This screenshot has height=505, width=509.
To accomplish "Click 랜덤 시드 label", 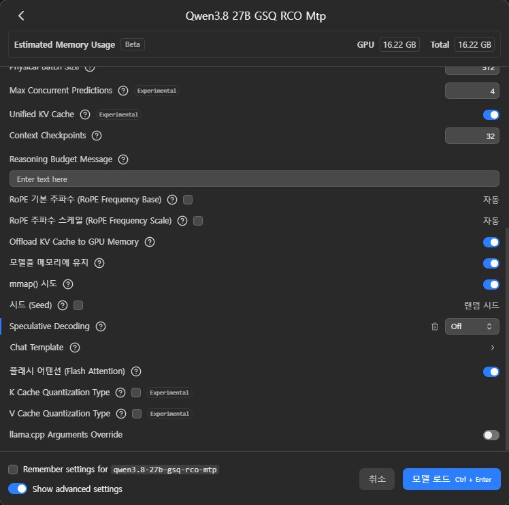I will click(x=481, y=305).
